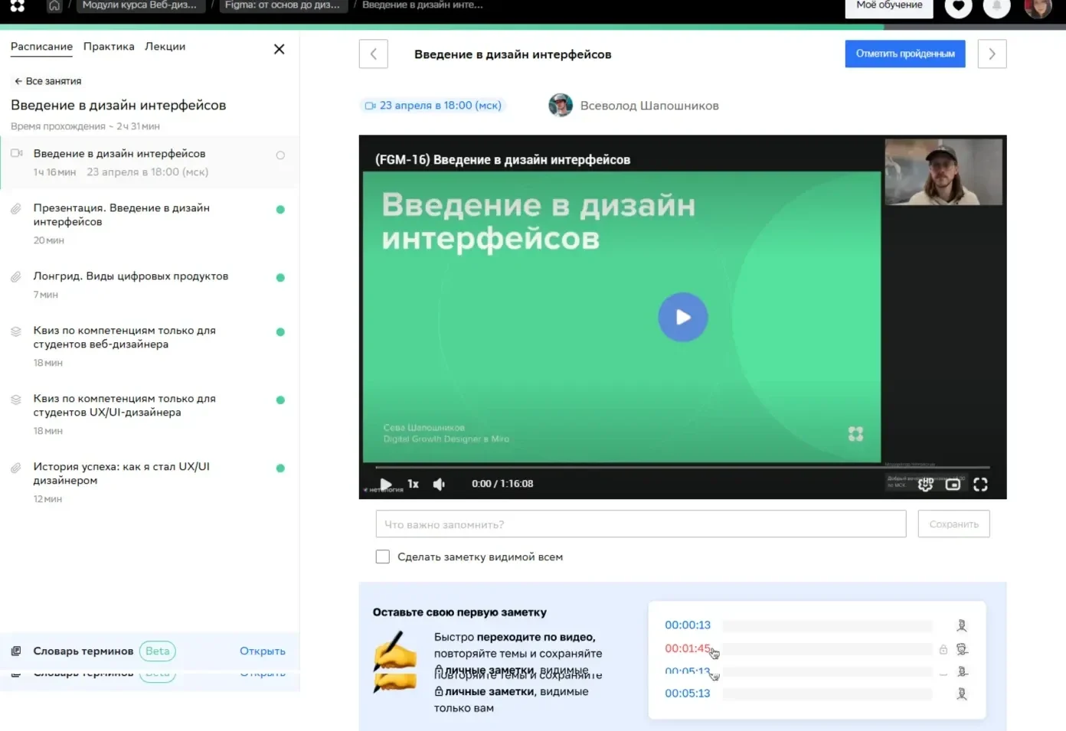Open HD quality settings gear
Image resolution: width=1066 pixels, height=731 pixels.
click(925, 484)
